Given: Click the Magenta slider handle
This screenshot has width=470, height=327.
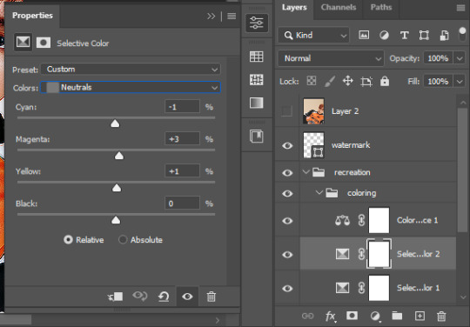Looking at the screenshot, I should click(x=119, y=156).
